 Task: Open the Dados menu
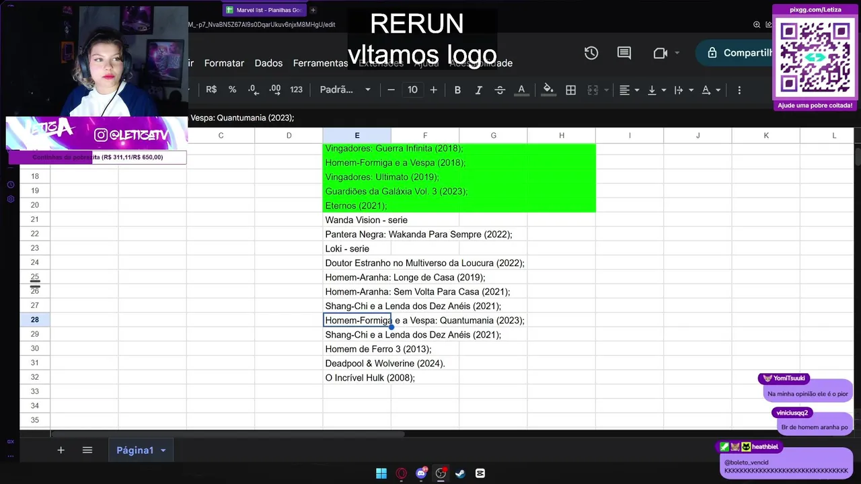point(268,63)
